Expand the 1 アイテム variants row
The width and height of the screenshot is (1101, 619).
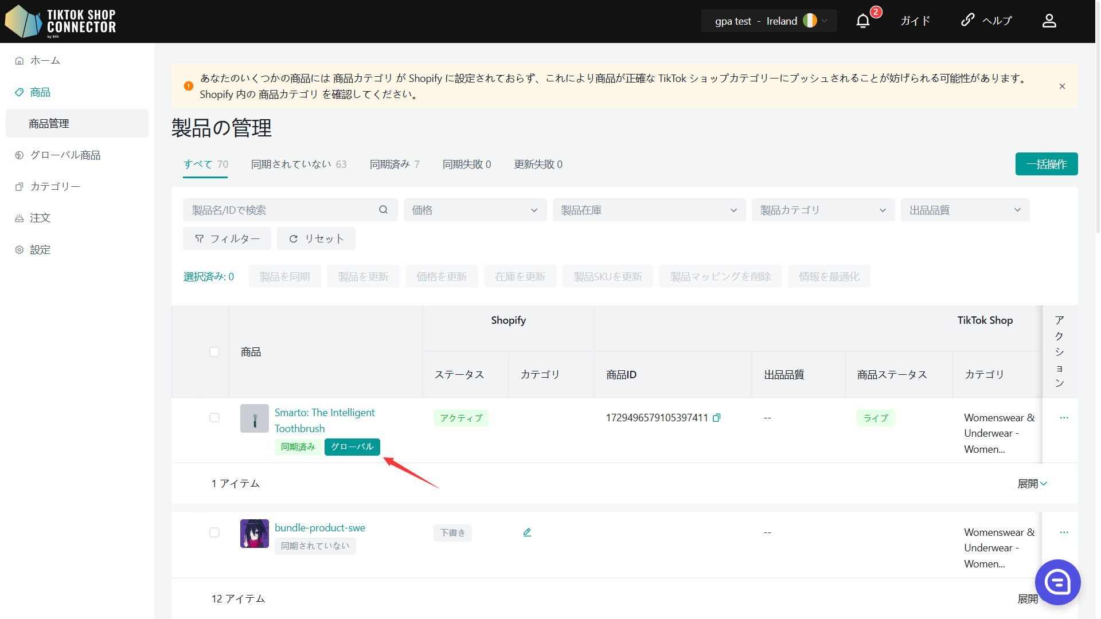1032,484
